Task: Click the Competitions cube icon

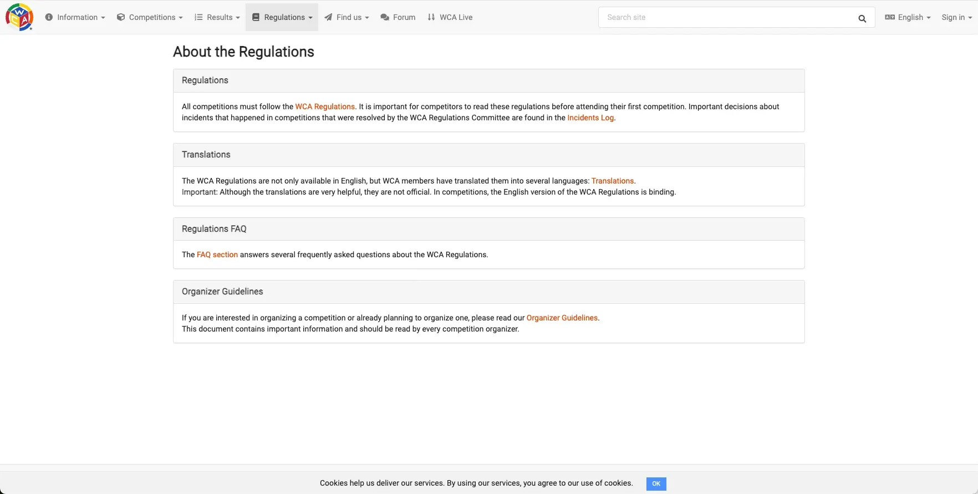Action: pos(121,17)
